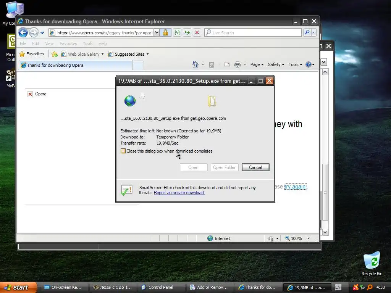Open the search provider dropdown

point(313,32)
